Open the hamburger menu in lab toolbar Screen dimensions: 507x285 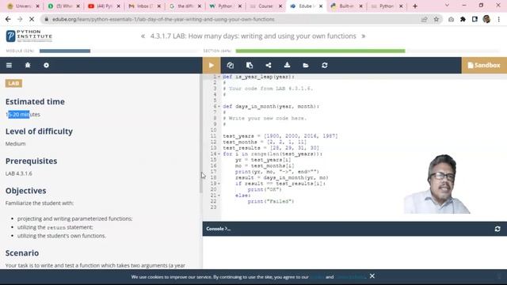pyautogui.click(x=9, y=65)
